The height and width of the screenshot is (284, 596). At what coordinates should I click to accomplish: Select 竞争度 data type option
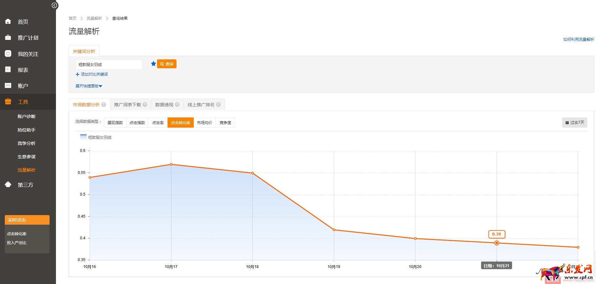(x=225, y=123)
